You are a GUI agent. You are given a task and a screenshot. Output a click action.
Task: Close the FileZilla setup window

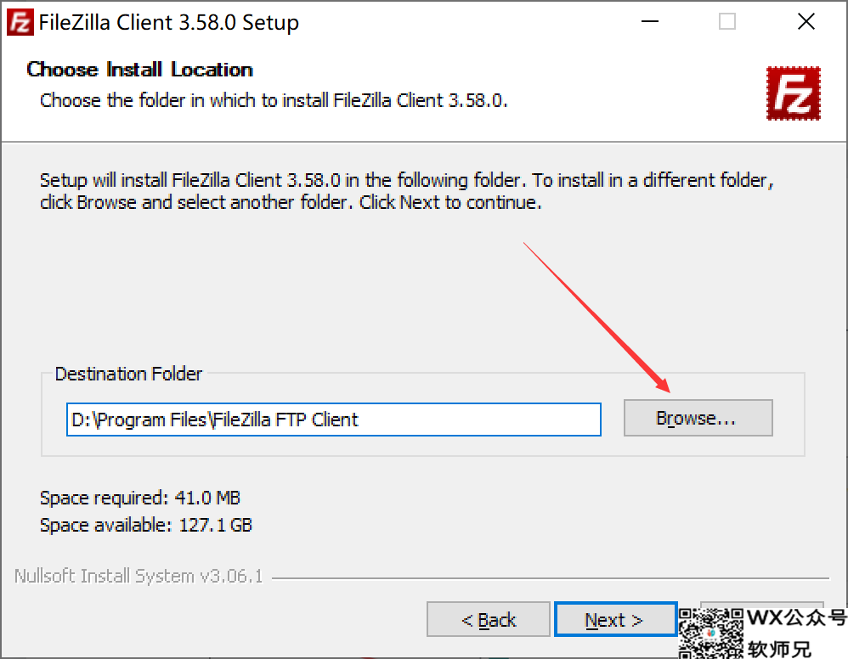(806, 23)
